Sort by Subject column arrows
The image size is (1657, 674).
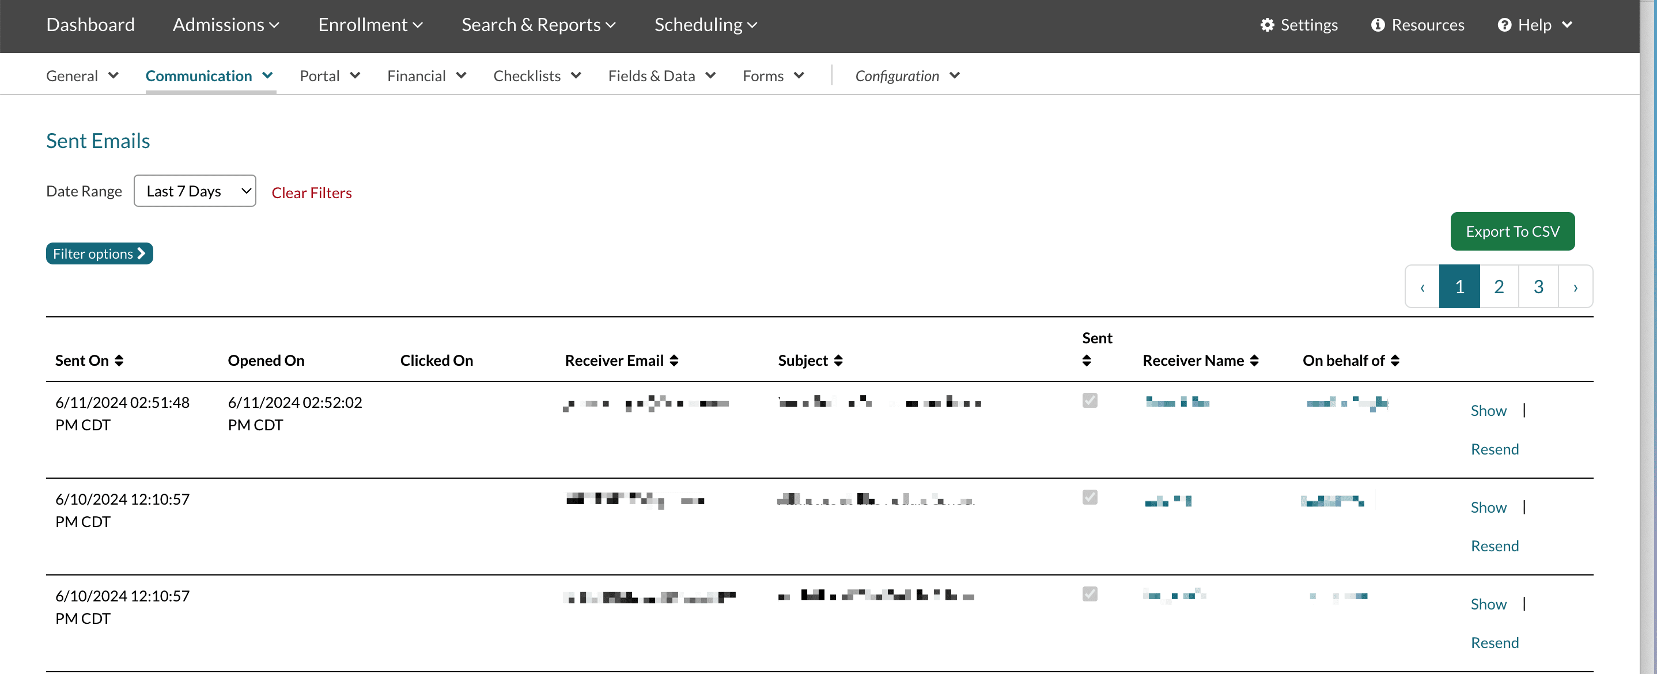[x=838, y=361]
